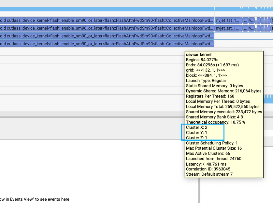
Task: Select the first-row FlashAttnFwdSm90 kernel bar
Action: [x=107, y=20]
